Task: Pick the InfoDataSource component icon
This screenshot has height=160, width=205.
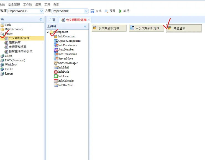Action: click(x=56, y=45)
